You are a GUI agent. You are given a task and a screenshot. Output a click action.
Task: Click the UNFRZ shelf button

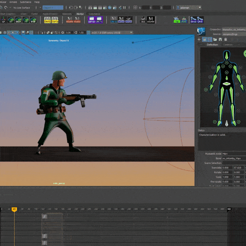(x=47, y=20)
